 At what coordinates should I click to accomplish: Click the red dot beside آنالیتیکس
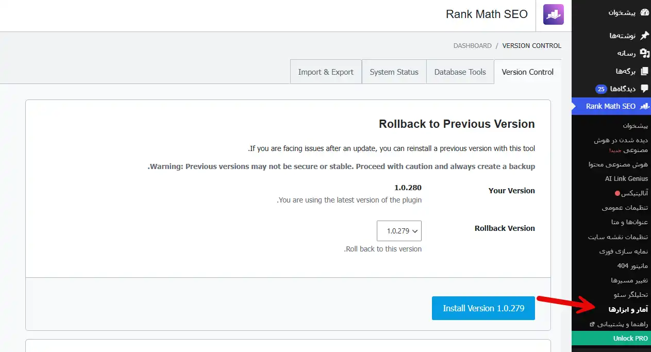coord(617,193)
